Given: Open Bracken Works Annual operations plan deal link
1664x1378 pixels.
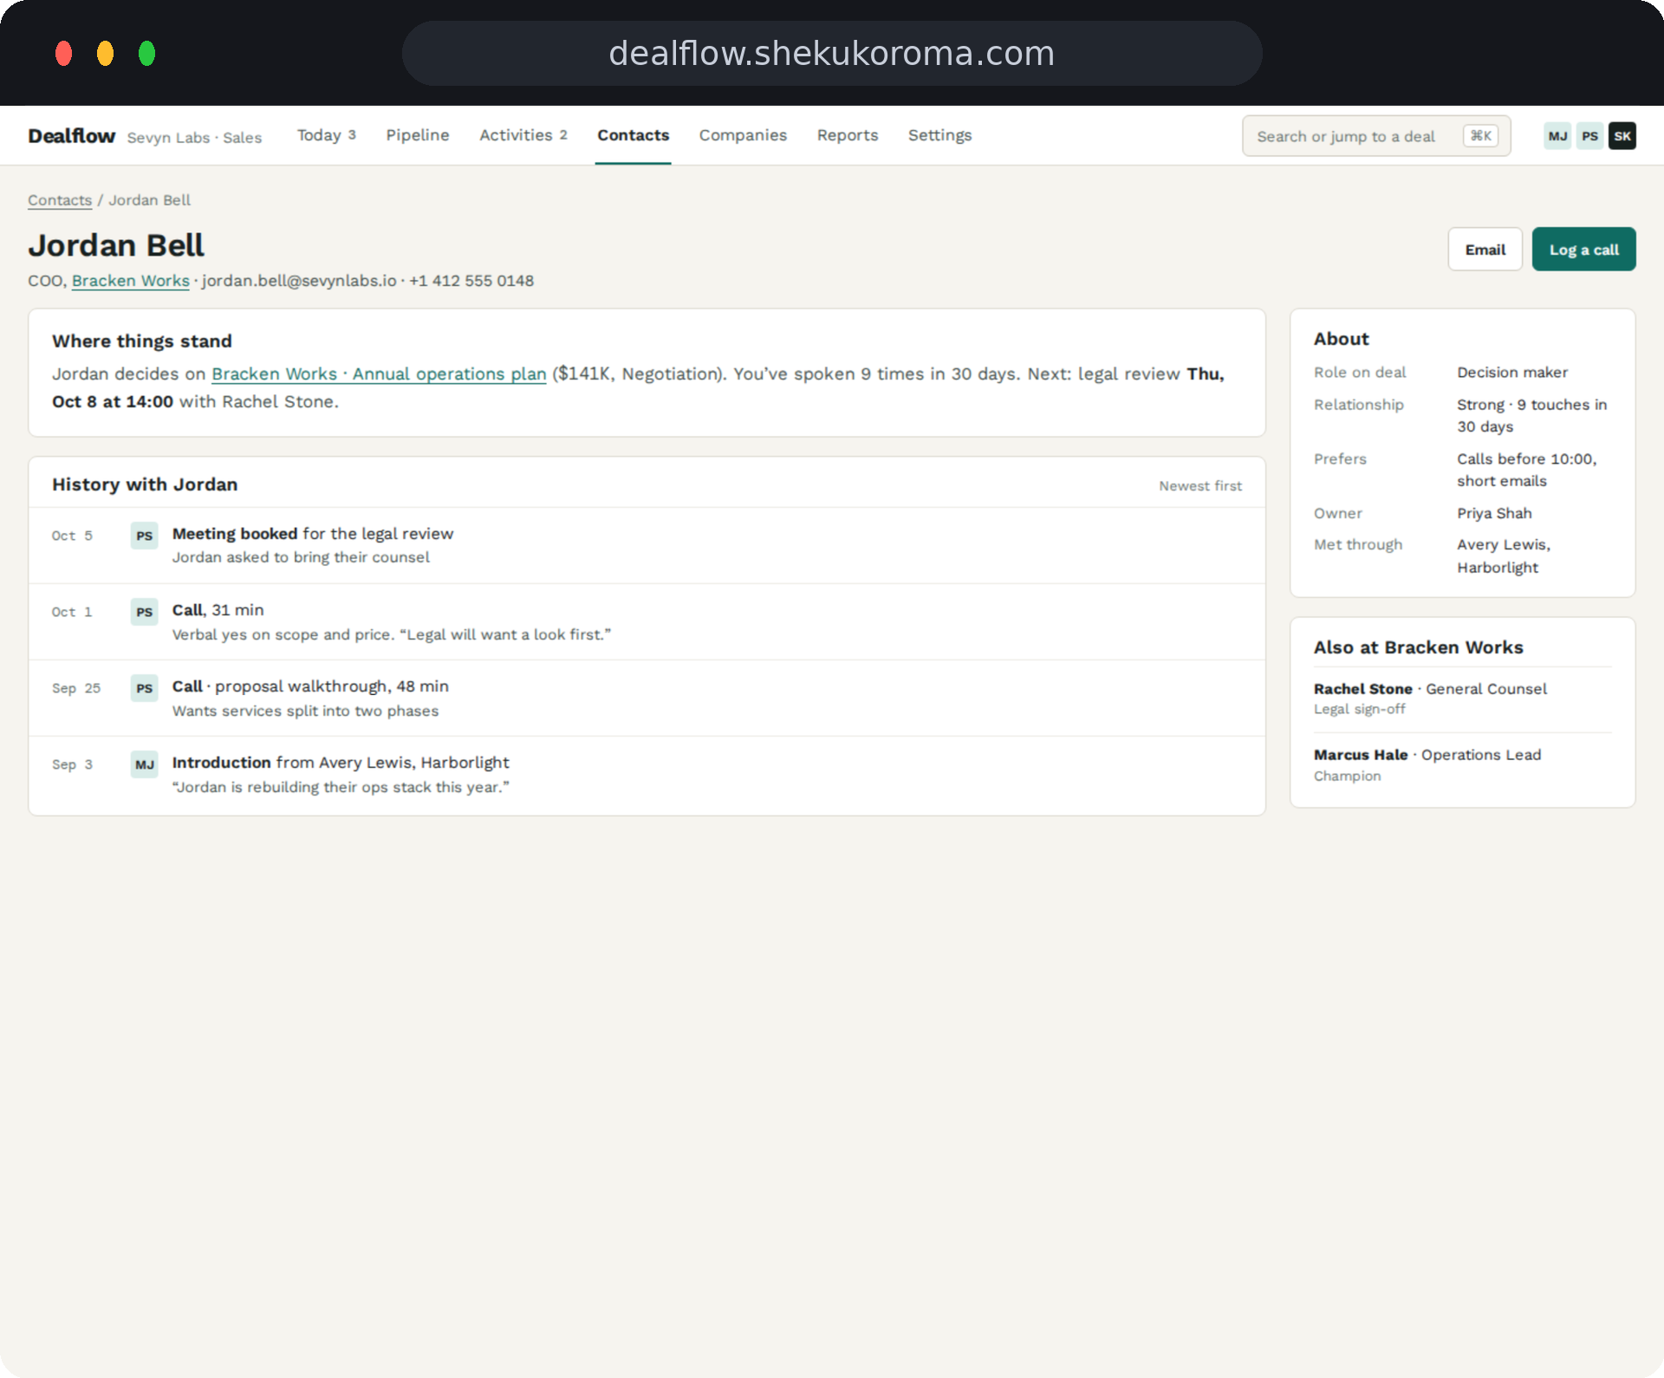Looking at the screenshot, I should pyautogui.click(x=379, y=374).
